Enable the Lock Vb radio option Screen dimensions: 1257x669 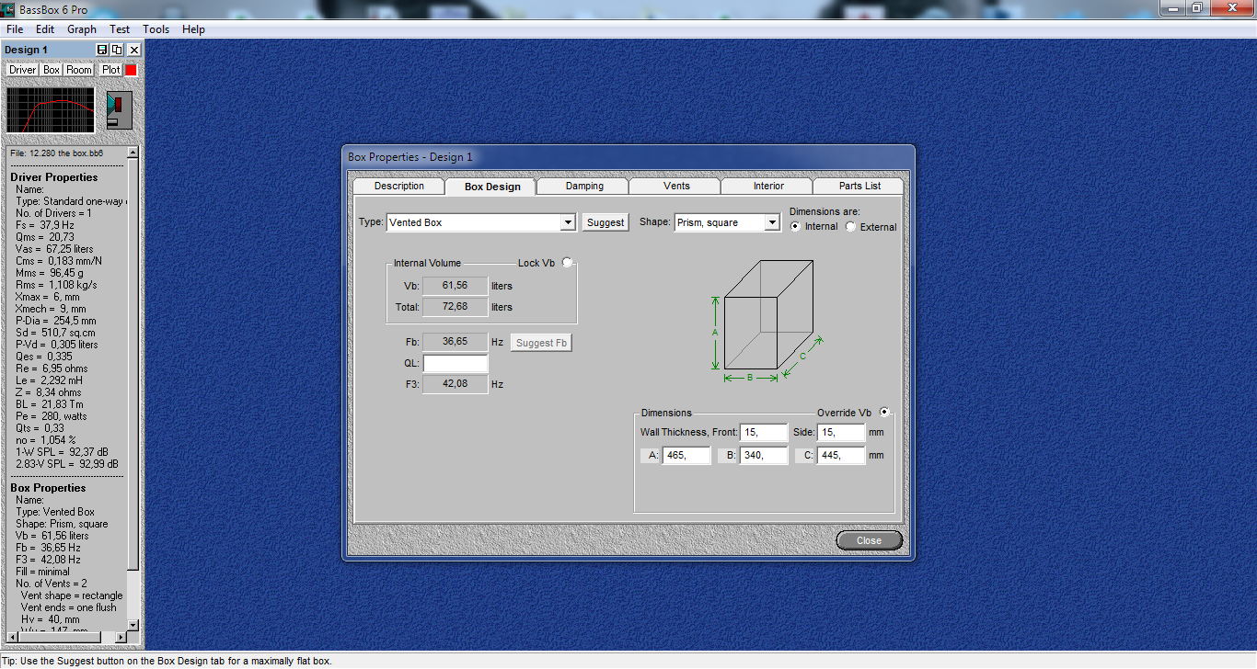coord(567,262)
